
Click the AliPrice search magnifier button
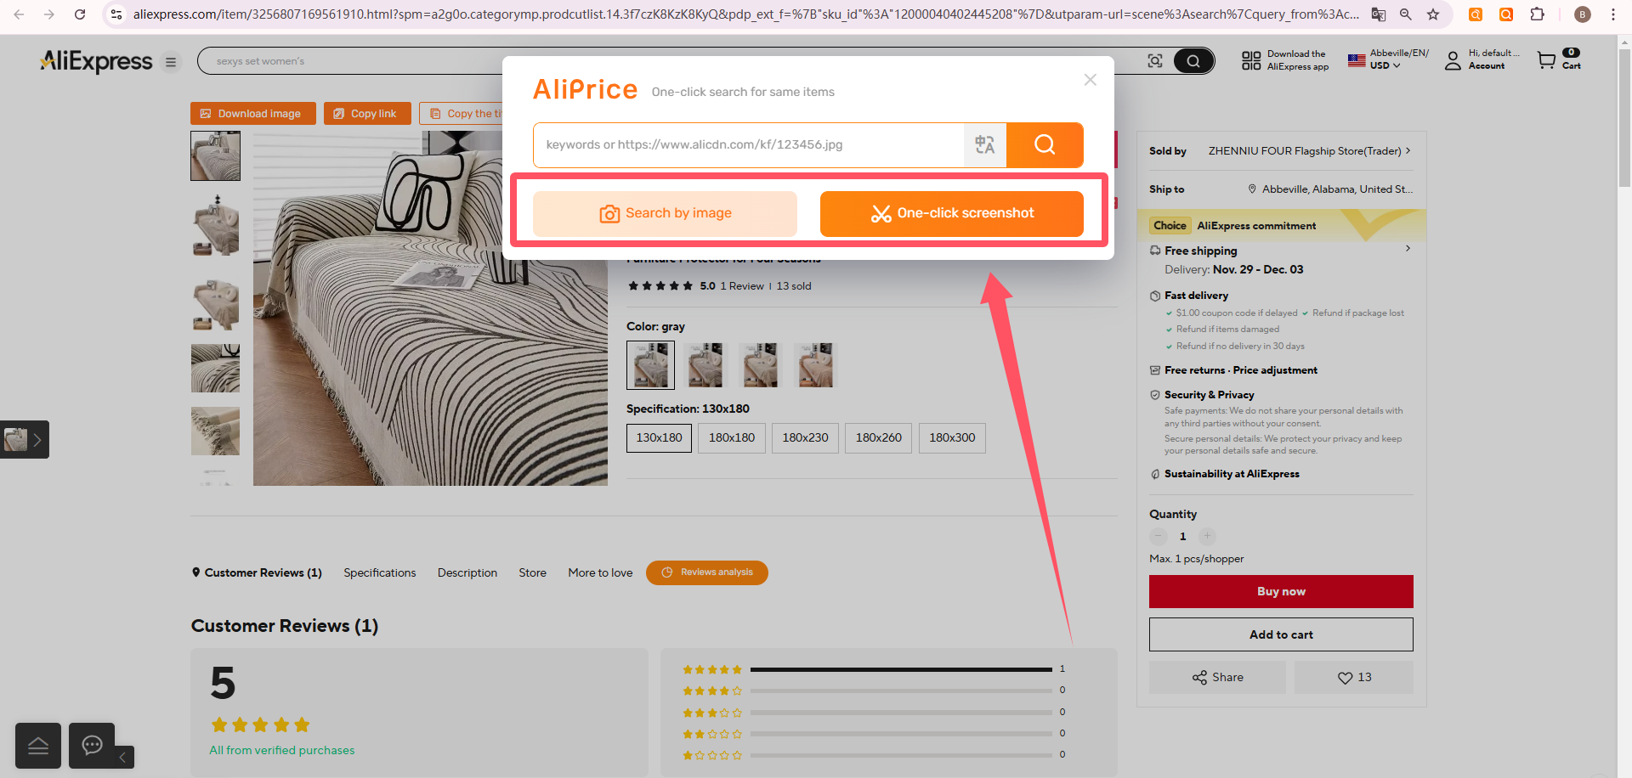1045,145
